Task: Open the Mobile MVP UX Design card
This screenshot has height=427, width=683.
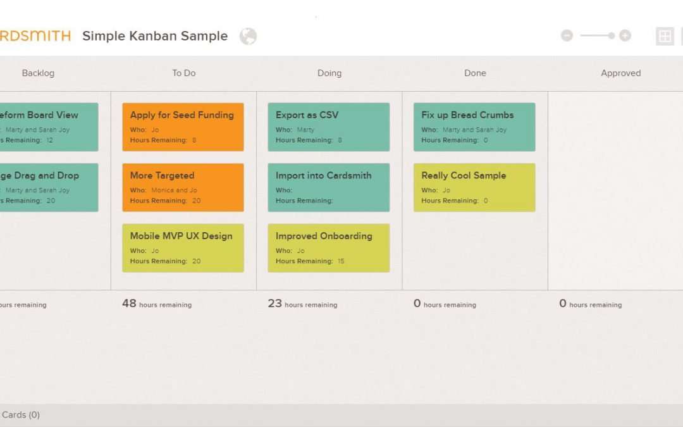Action: click(x=183, y=248)
